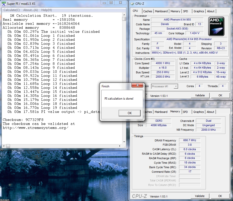
Task: Click the Multiplier value x 16.0
Action: click(x=163, y=68)
